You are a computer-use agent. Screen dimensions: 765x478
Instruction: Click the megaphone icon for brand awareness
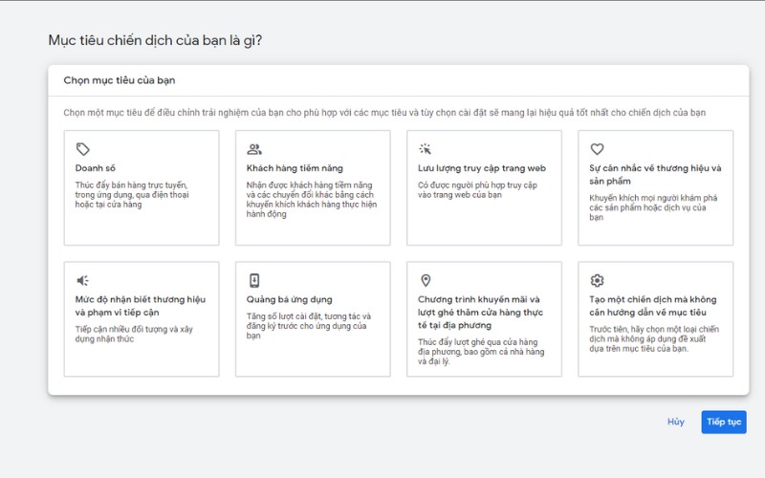pyautogui.click(x=83, y=280)
